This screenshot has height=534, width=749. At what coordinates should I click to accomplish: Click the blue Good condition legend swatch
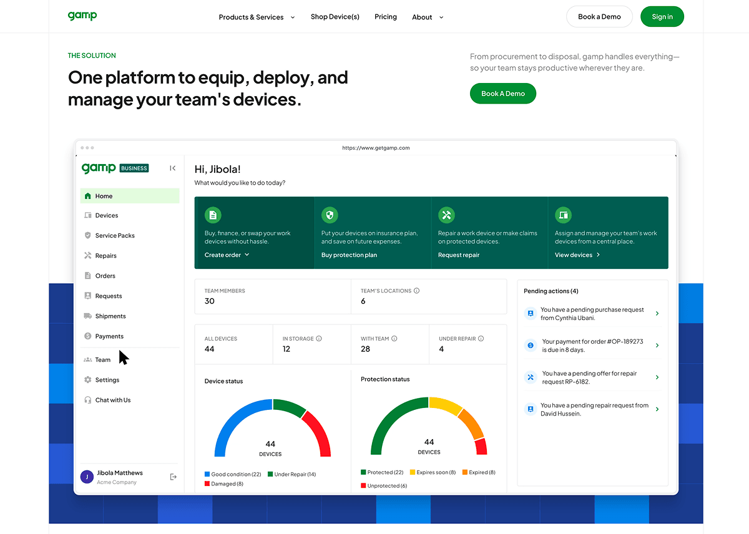tap(207, 474)
